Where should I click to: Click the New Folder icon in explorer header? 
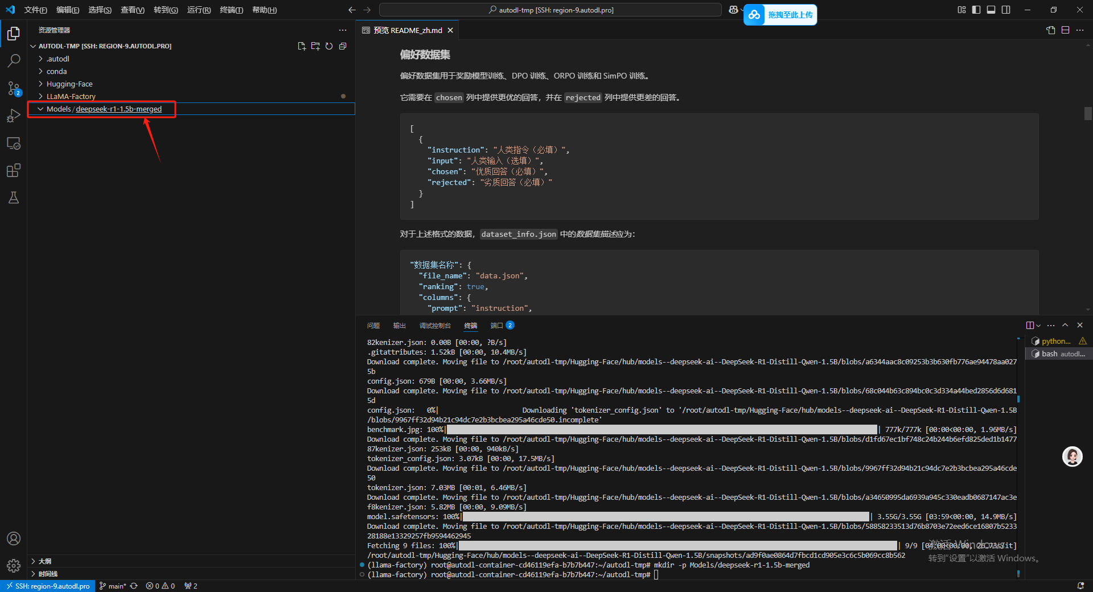point(315,46)
